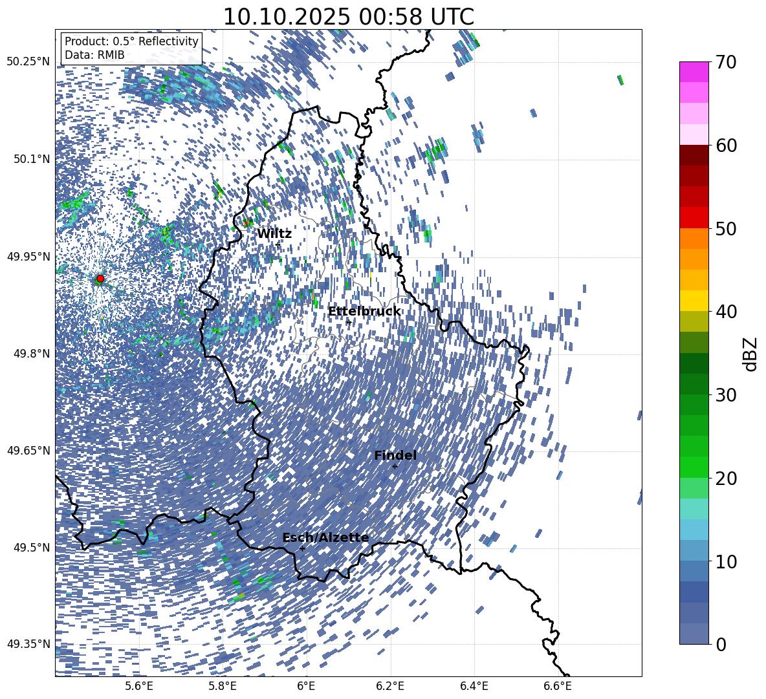Screen dimensions: 766x699
Task: Click the red radar site marker
Action: tap(100, 279)
